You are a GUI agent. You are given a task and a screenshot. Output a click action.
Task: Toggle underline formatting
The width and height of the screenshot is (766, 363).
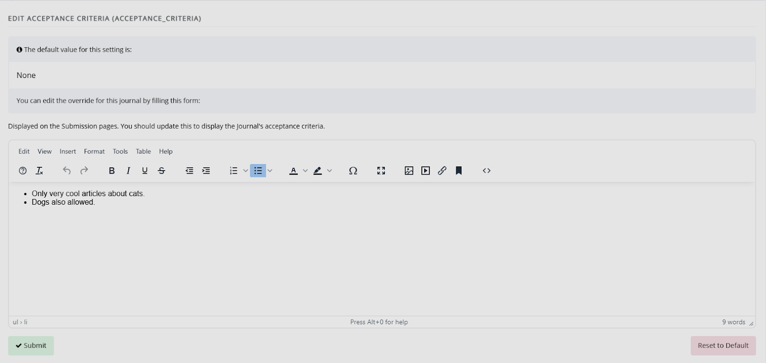point(145,171)
